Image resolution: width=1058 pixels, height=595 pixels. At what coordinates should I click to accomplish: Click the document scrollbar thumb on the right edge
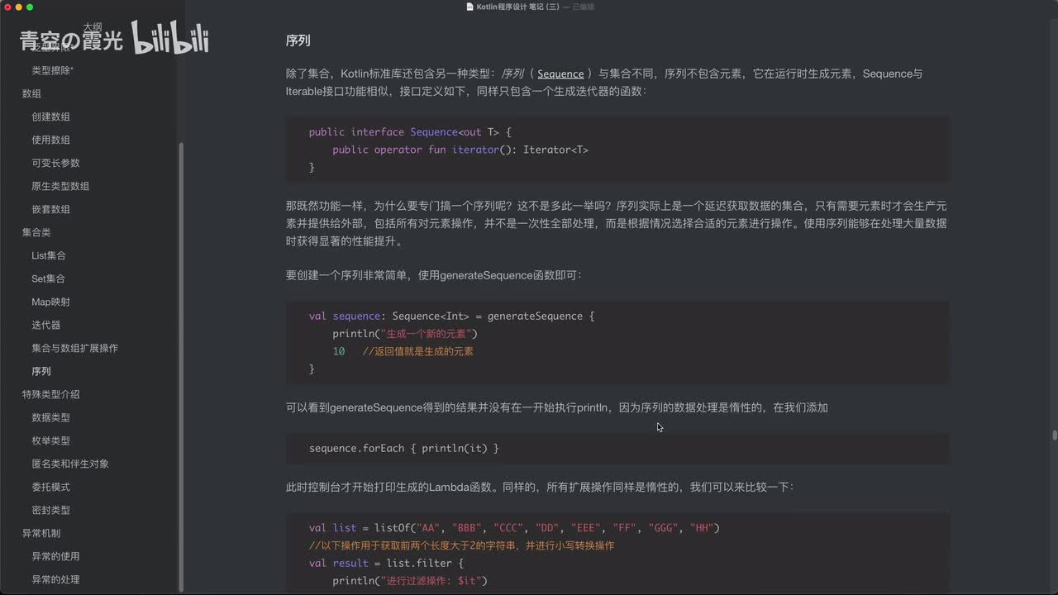click(x=1055, y=435)
